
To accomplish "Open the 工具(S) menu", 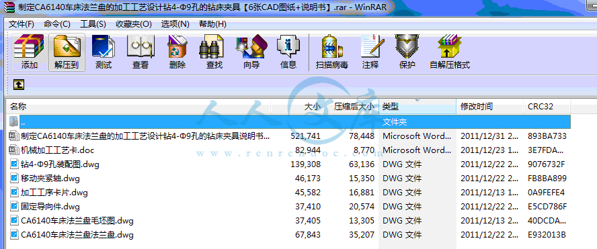I will click(x=93, y=24).
